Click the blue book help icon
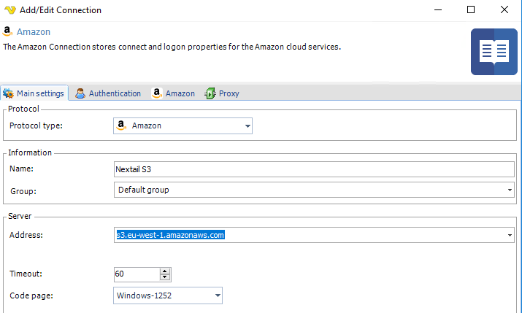522x313 pixels. point(493,52)
